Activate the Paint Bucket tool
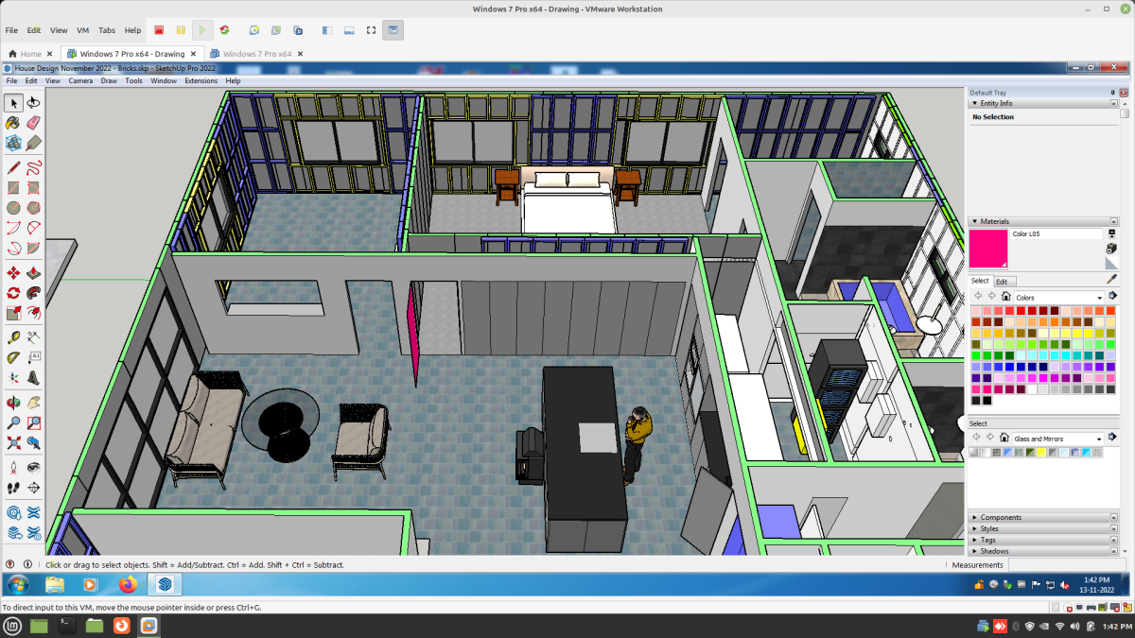 [x=12, y=122]
